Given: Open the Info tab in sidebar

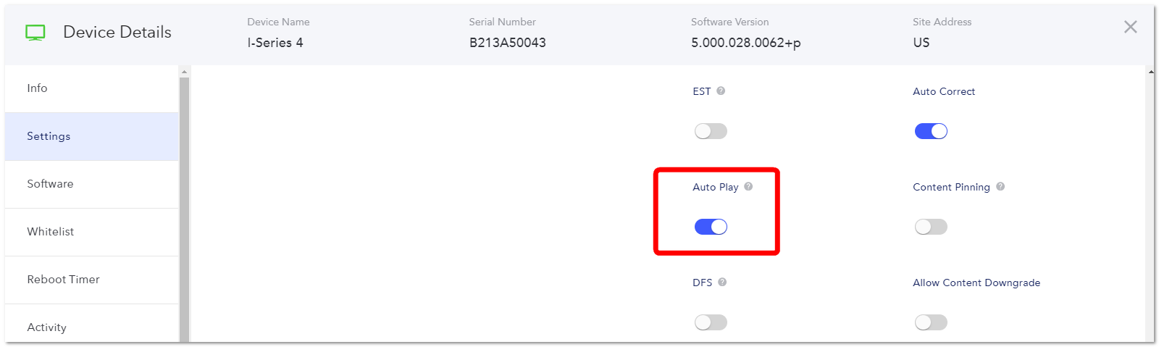Looking at the screenshot, I should (x=91, y=88).
